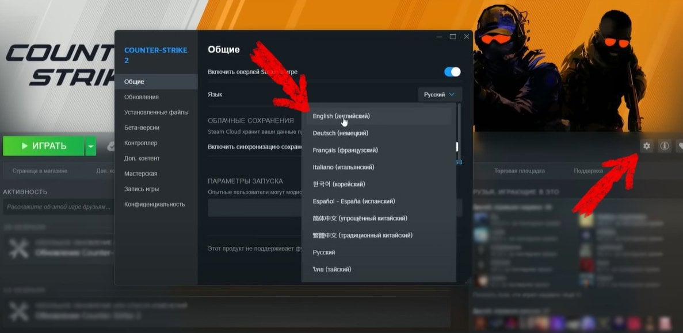The image size is (683, 333).
Task: Close the properties window
Action: pos(467,37)
